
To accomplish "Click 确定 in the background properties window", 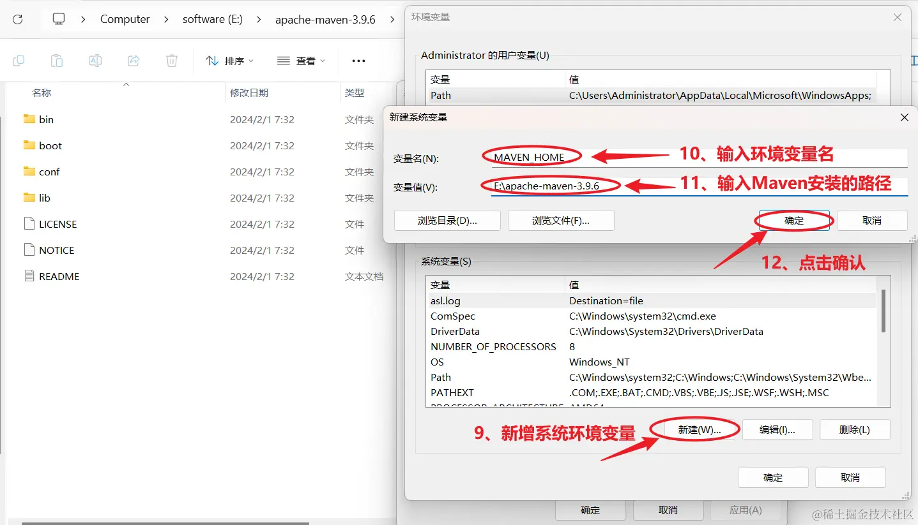I will coord(590,510).
